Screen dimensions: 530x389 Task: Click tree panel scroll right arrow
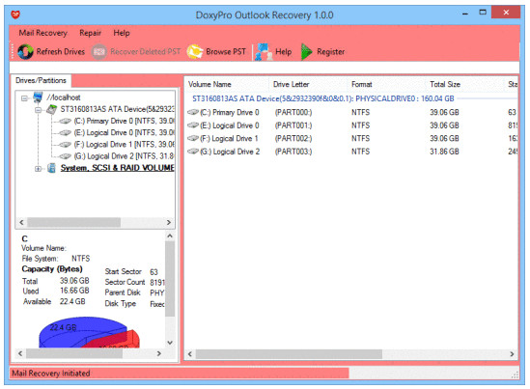(169, 222)
